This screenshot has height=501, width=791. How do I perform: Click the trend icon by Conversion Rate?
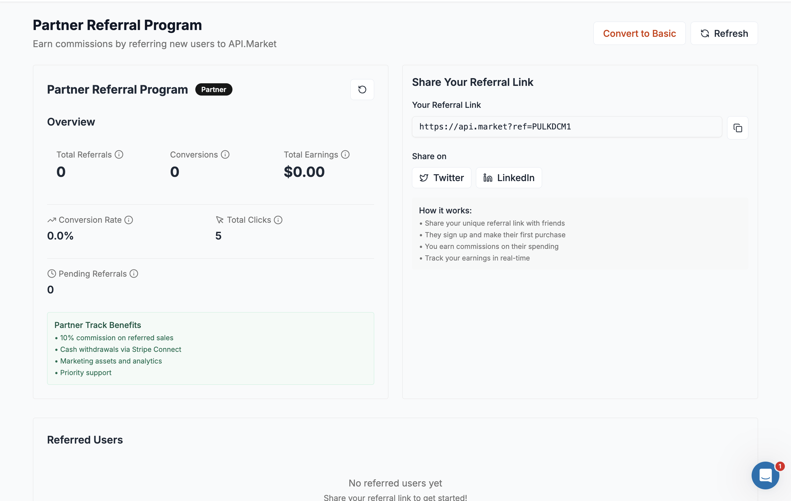point(52,220)
